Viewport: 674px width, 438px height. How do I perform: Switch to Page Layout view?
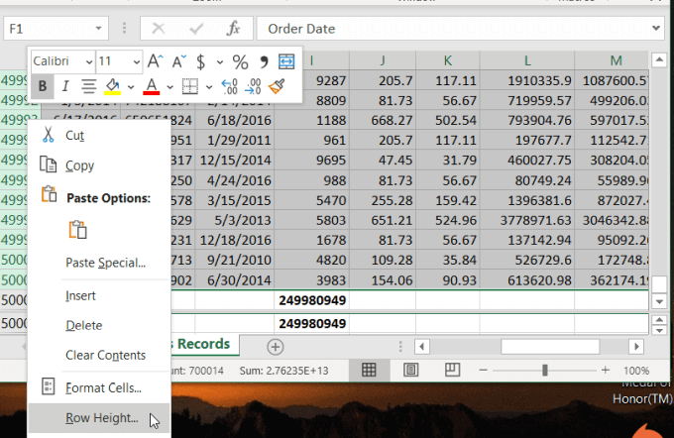tap(410, 370)
